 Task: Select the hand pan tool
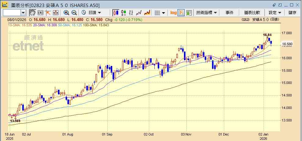click(x=32, y=13)
